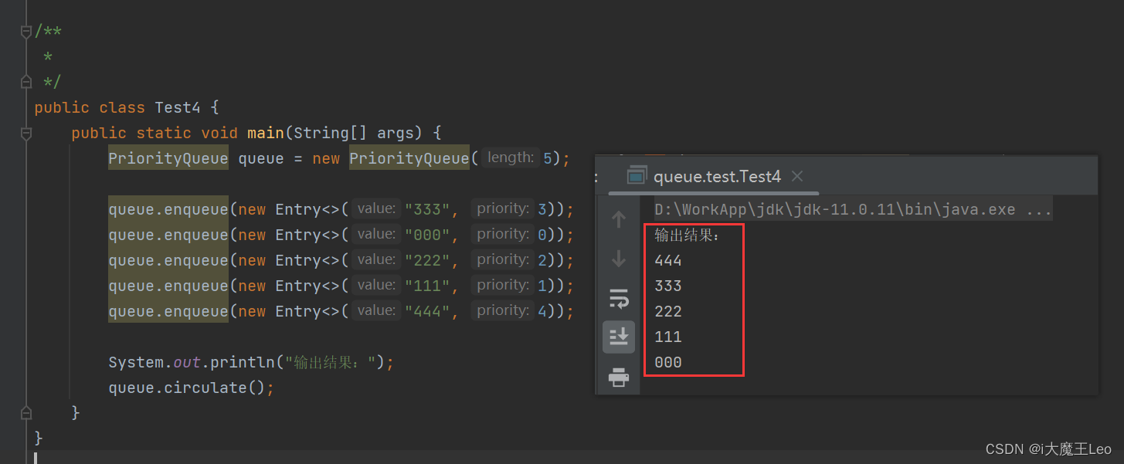Click the class name Test4 in the declaration
This screenshot has width=1124, height=464.
pos(178,107)
